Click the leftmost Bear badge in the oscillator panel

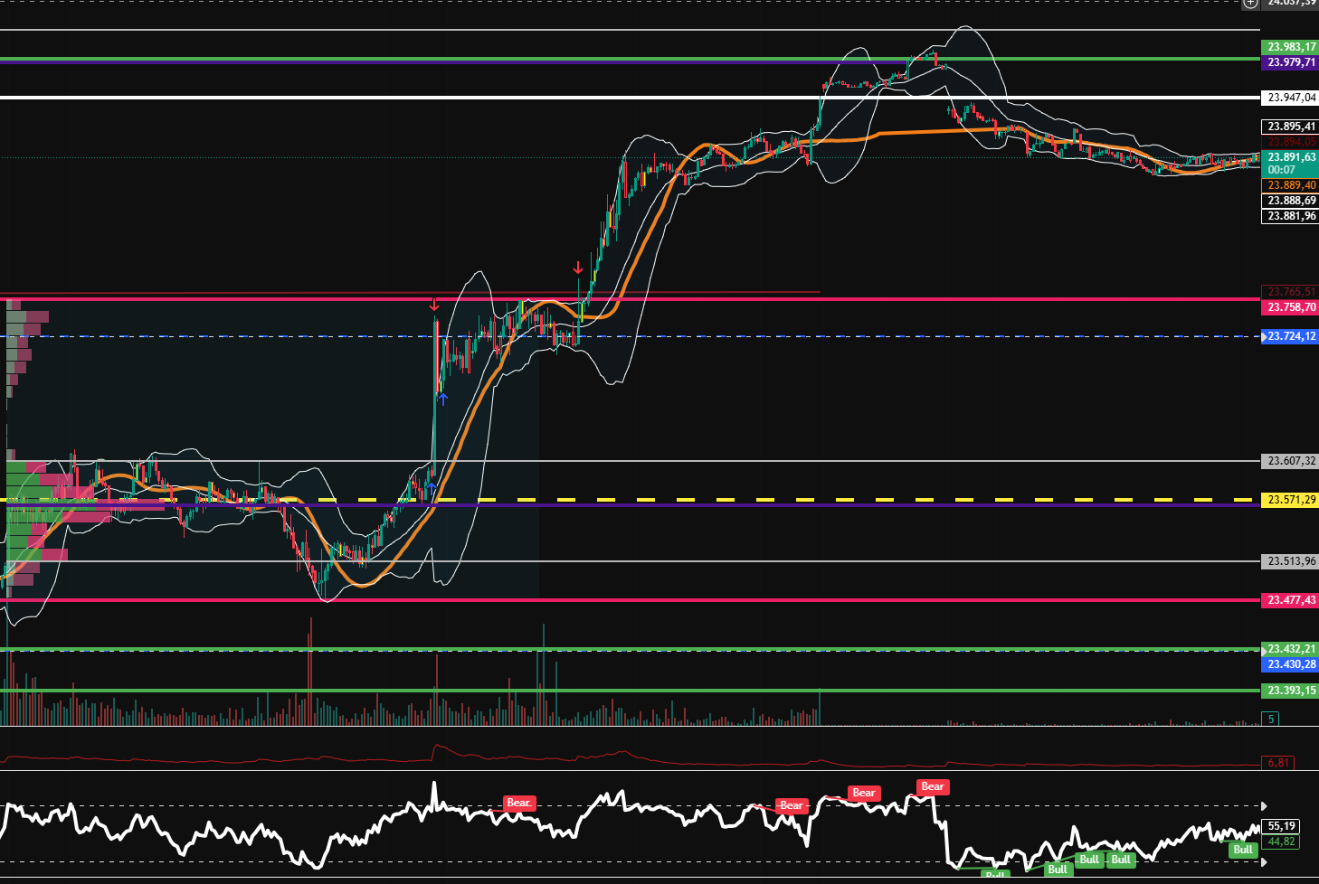(x=518, y=803)
